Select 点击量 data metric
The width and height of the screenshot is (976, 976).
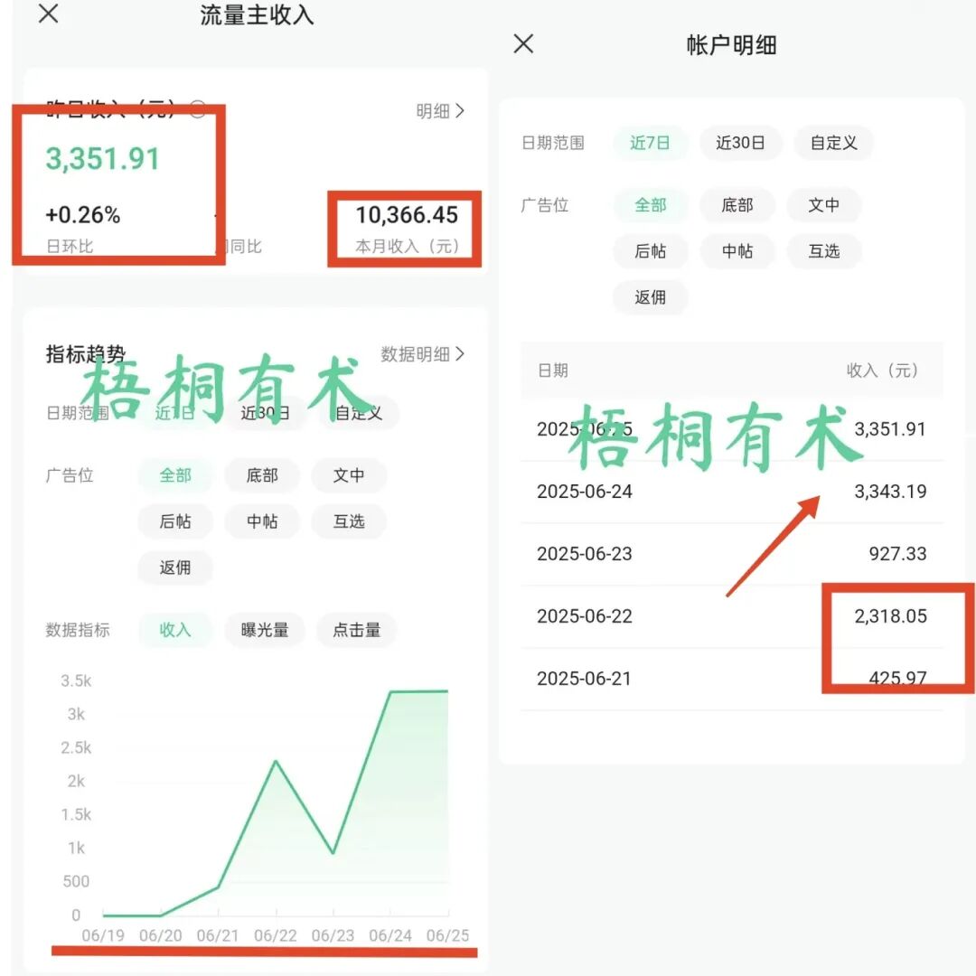(356, 630)
